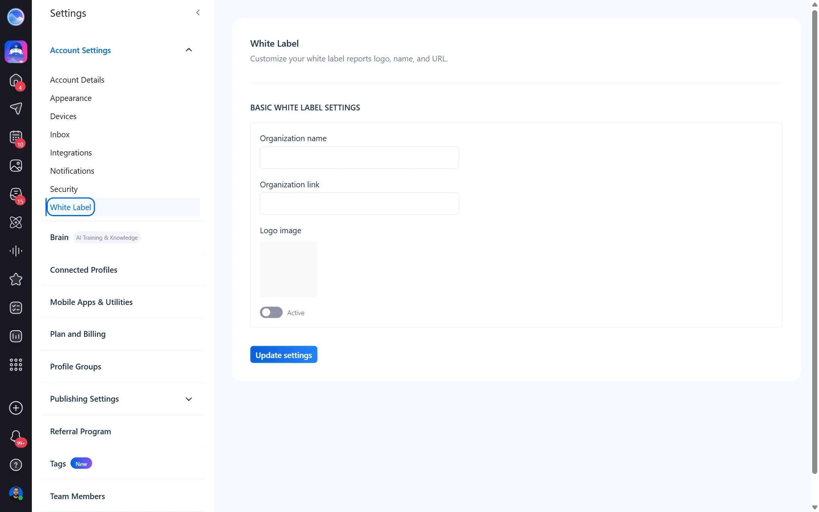Open Plan and Billing section
819x512 pixels.
pyautogui.click(x=78, y=334)
